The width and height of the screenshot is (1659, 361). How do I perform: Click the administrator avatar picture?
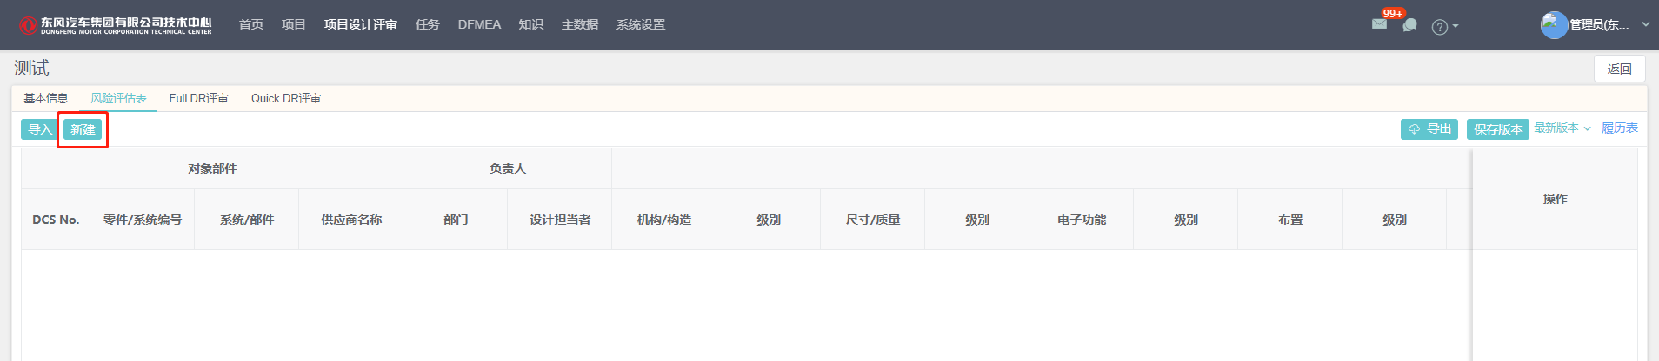[1554, 25]
